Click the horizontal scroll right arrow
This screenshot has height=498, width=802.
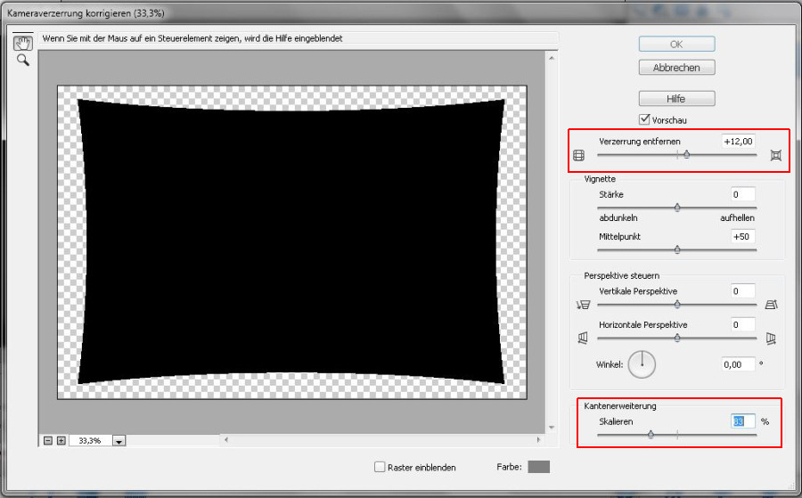538,440
